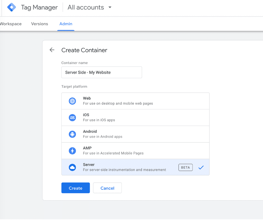Click the Server cloud icon
Screen dimensions: 263x220
(x=72, y=167)
